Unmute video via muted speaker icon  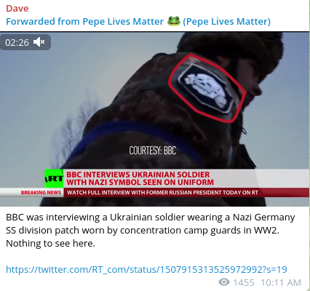39,42
